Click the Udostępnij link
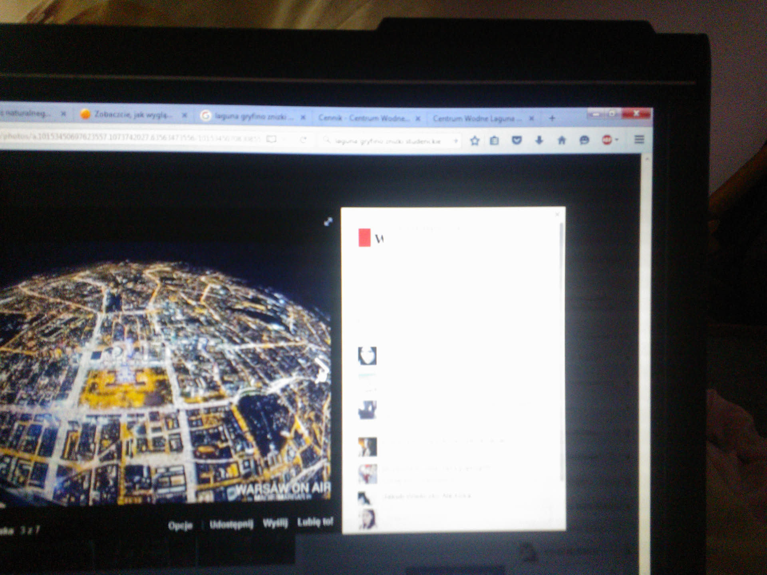767x575 pixels. pyautogui.click(x=231, y=524)
